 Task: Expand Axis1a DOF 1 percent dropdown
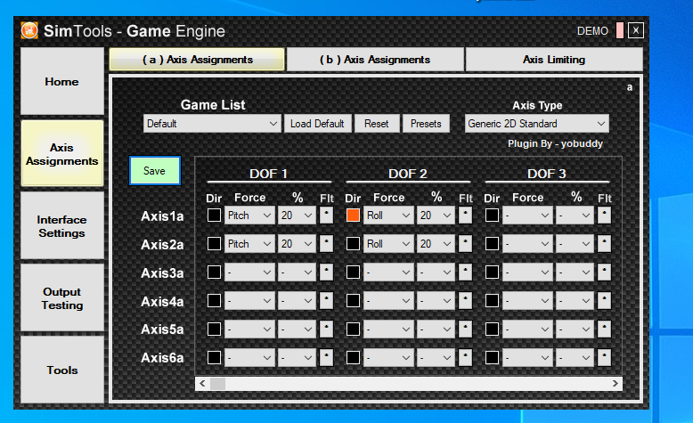(297, 216)
